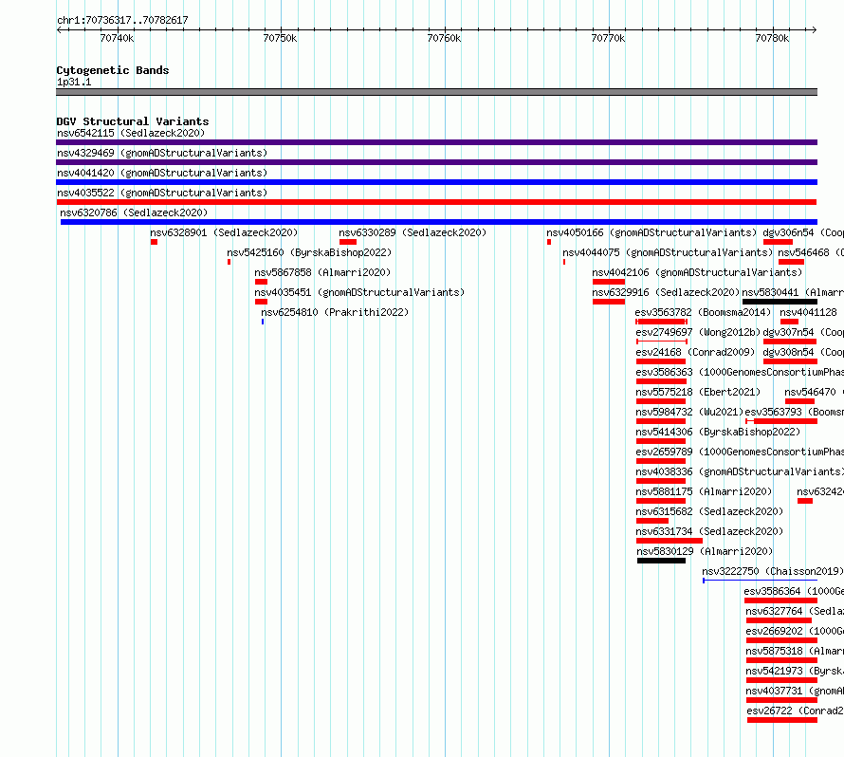
Task: Click the nsv4038336 gnomAD variant label
Action: tap(740, 471)
